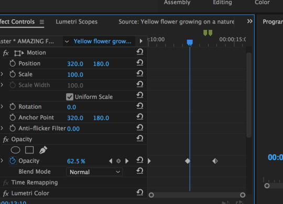The image size is (283, 204).
Task: Click the left zoom scroll bar handle
Action: tap(151, 195)
